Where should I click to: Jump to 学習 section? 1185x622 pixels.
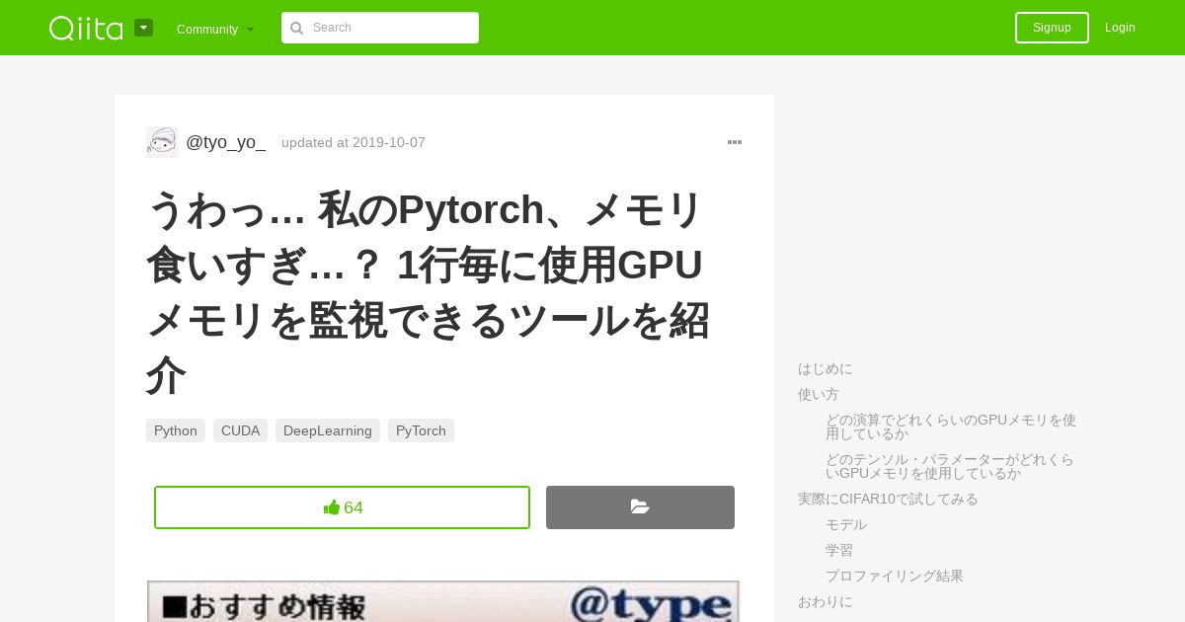click(839, 550)
